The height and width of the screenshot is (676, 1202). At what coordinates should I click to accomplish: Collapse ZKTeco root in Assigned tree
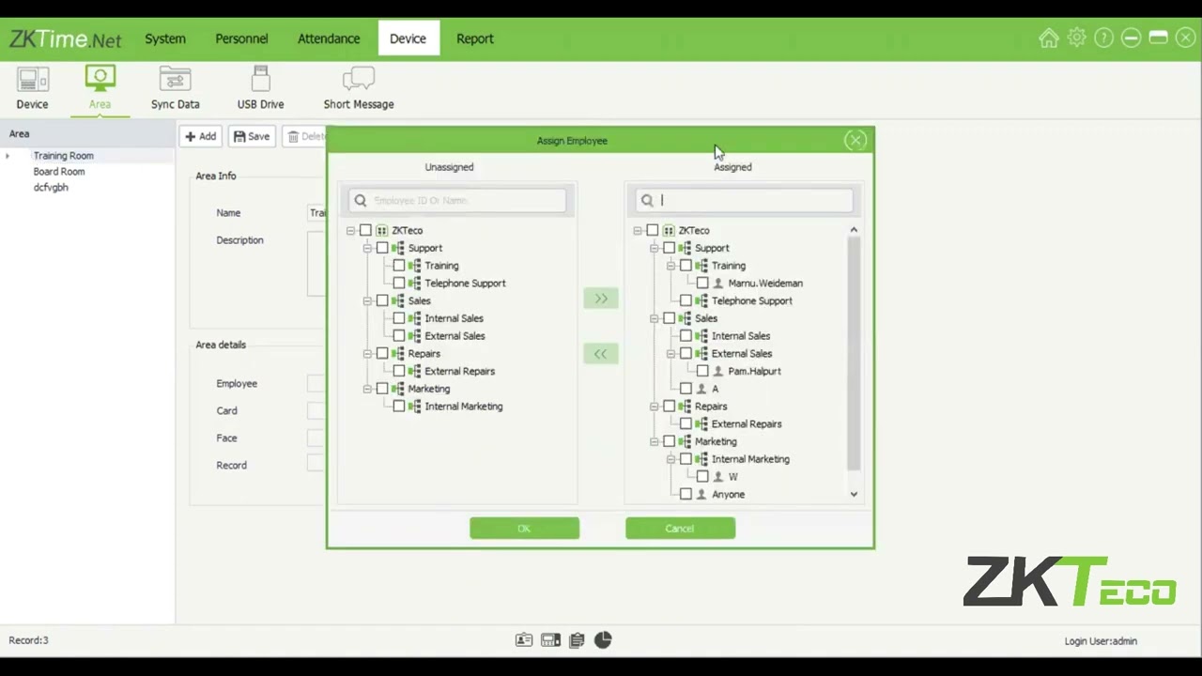638,230
